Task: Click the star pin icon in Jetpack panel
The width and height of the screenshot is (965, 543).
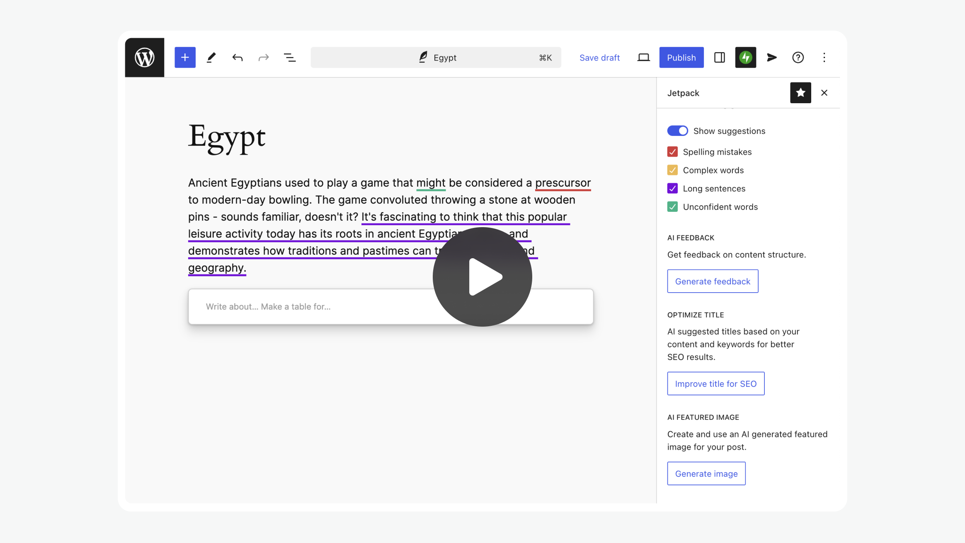Action: click(800, 93)
